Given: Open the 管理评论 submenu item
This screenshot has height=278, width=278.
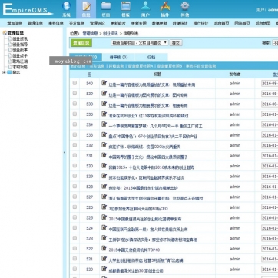Looking at the screenshot, I should (98, 23).
